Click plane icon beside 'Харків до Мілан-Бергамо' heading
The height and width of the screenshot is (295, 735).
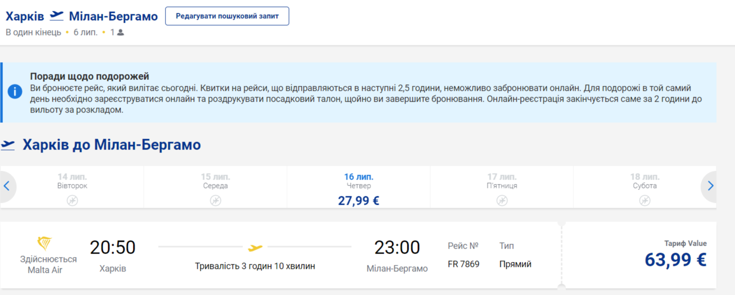pos(8,145)
